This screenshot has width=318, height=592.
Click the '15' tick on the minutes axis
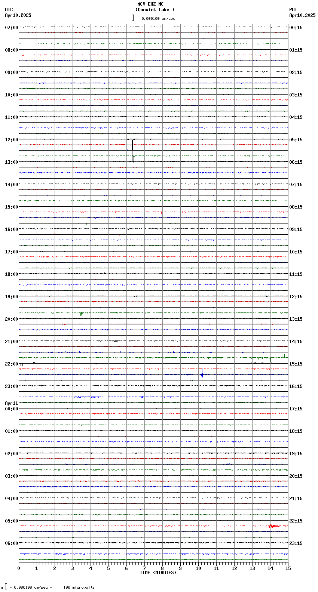(288, 568)
